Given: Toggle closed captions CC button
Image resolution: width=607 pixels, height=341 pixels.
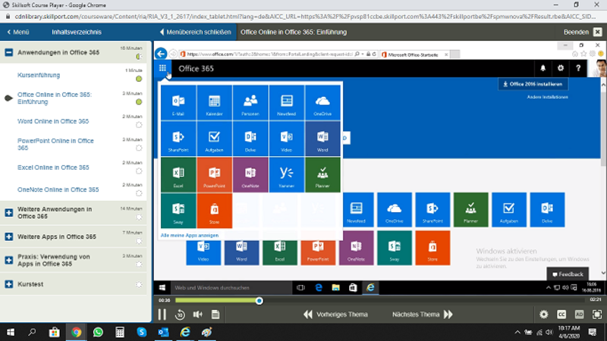Looking at the screenshot, I should [561, 314].
